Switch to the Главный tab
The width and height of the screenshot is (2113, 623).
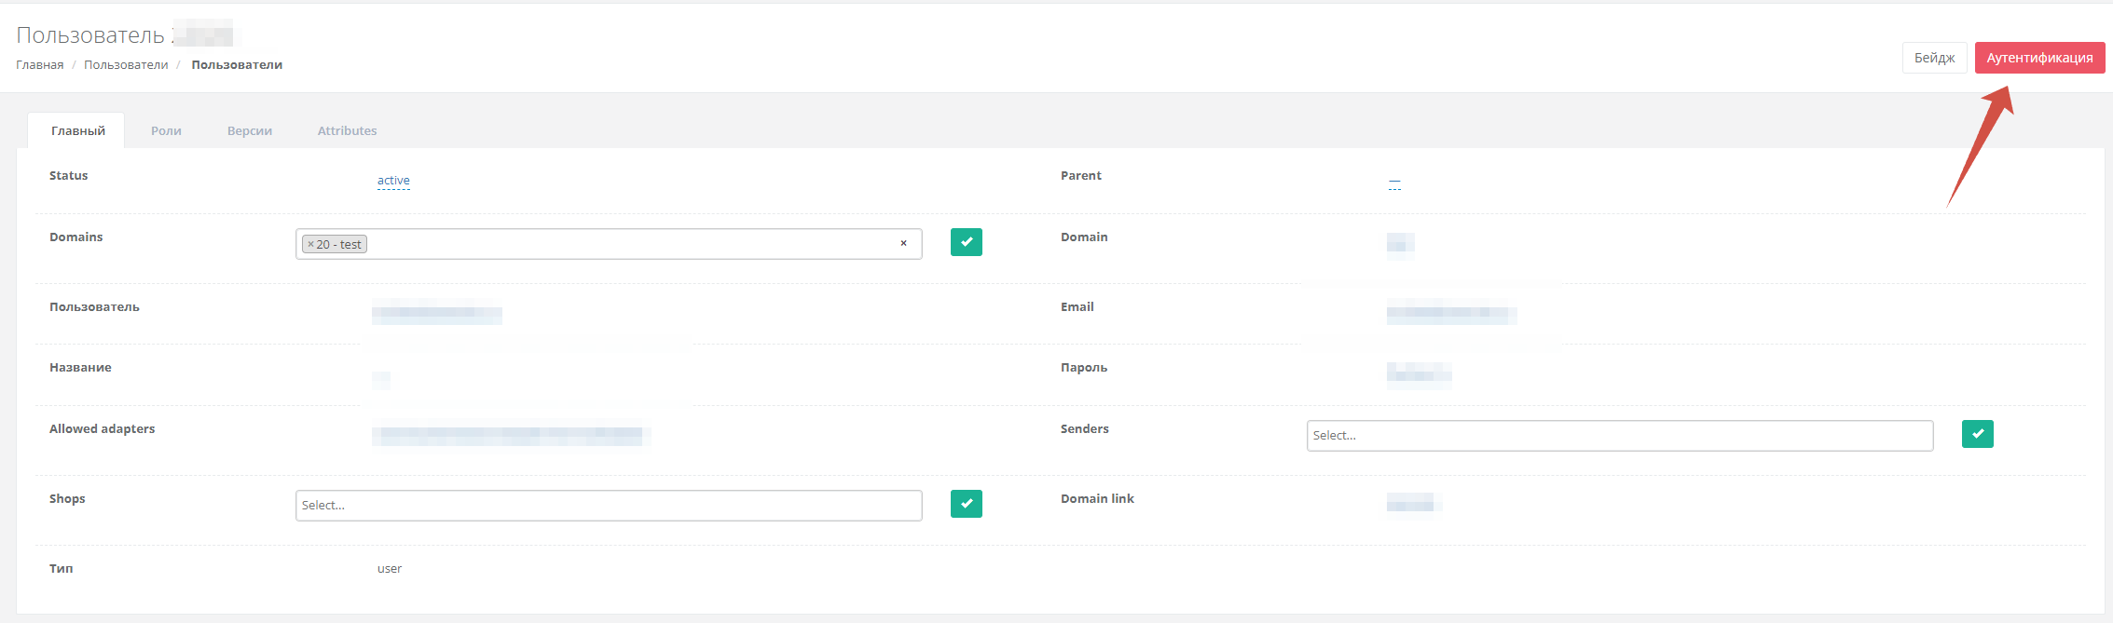(77, 130)
